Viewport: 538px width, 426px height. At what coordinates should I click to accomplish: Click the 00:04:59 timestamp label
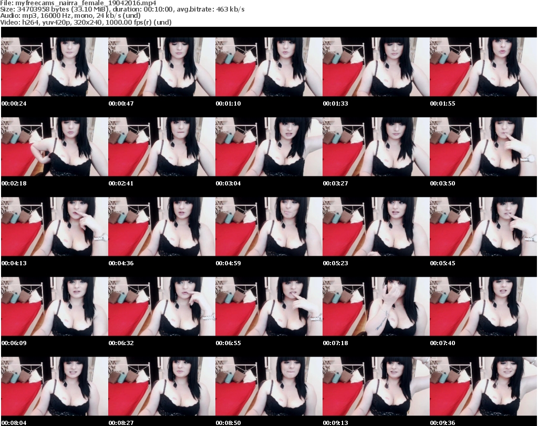point(228,263)
